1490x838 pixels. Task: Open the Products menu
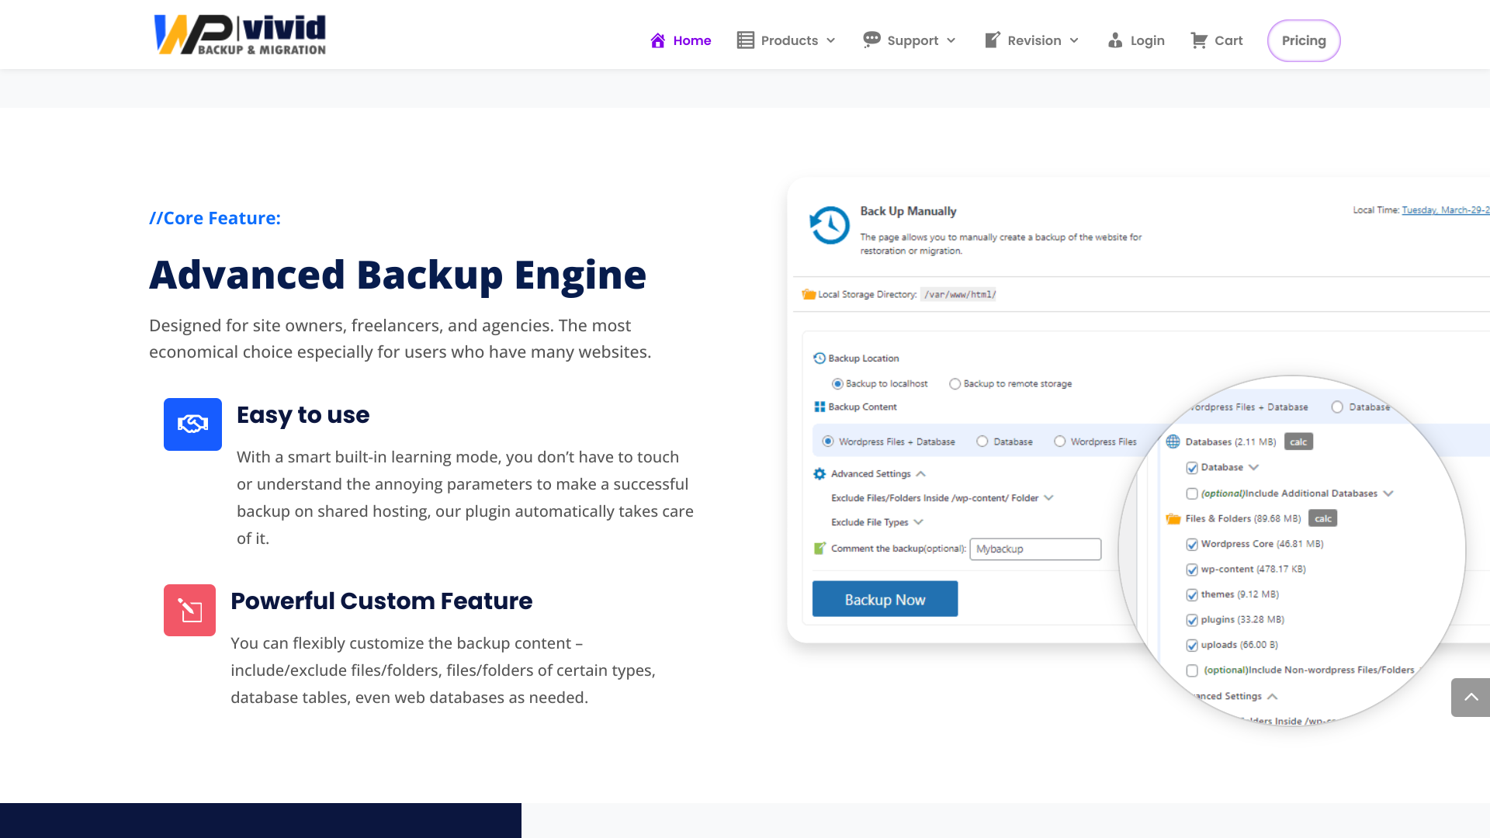pyautogui.click(x=790, y=40)
